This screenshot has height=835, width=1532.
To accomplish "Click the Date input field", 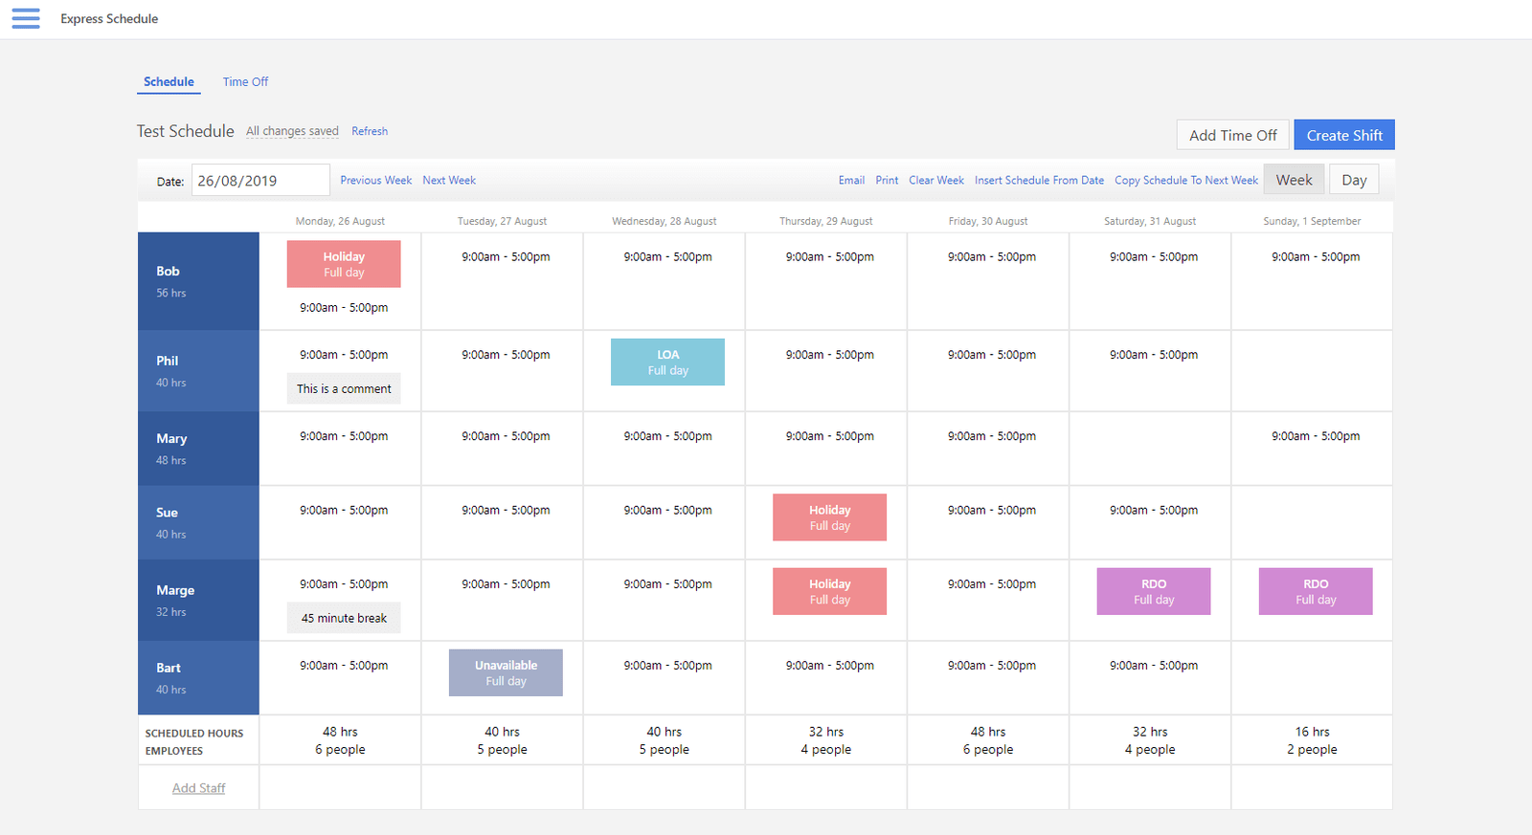I will point(260,181).
